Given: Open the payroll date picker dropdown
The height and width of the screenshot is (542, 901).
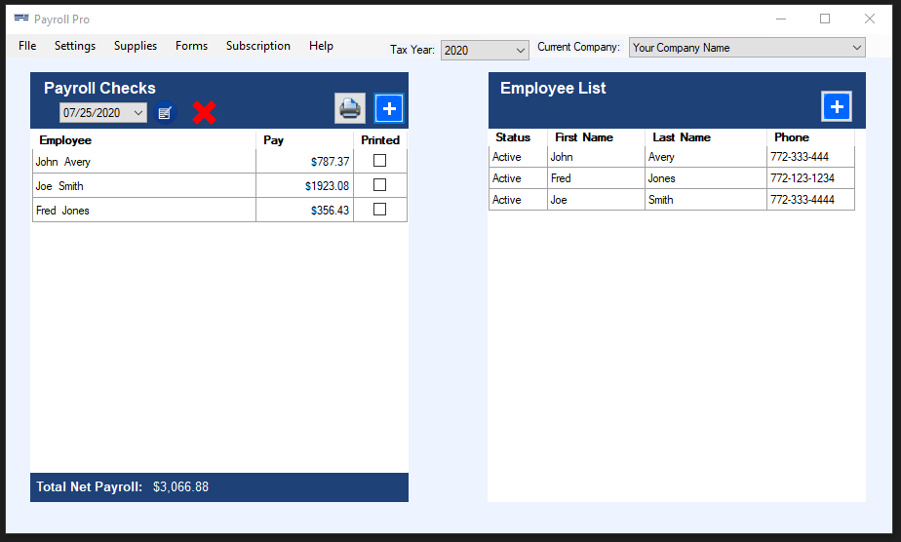Looking at the screenshot, I should (138, 113).
